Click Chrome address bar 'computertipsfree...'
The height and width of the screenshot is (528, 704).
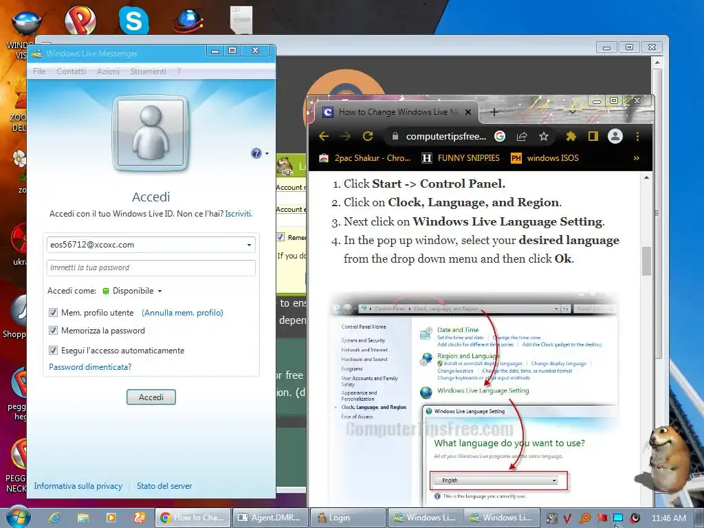point(445,136)
